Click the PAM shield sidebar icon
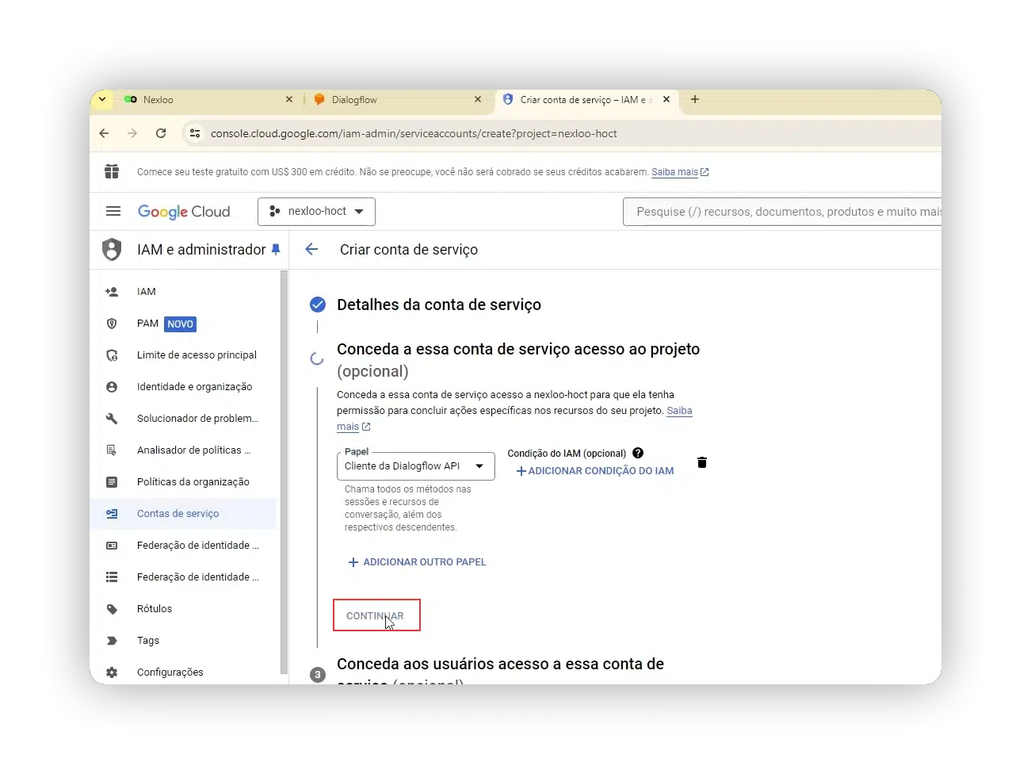The width and height of the screenshot is (1031, 774). [x=112, y=324]
